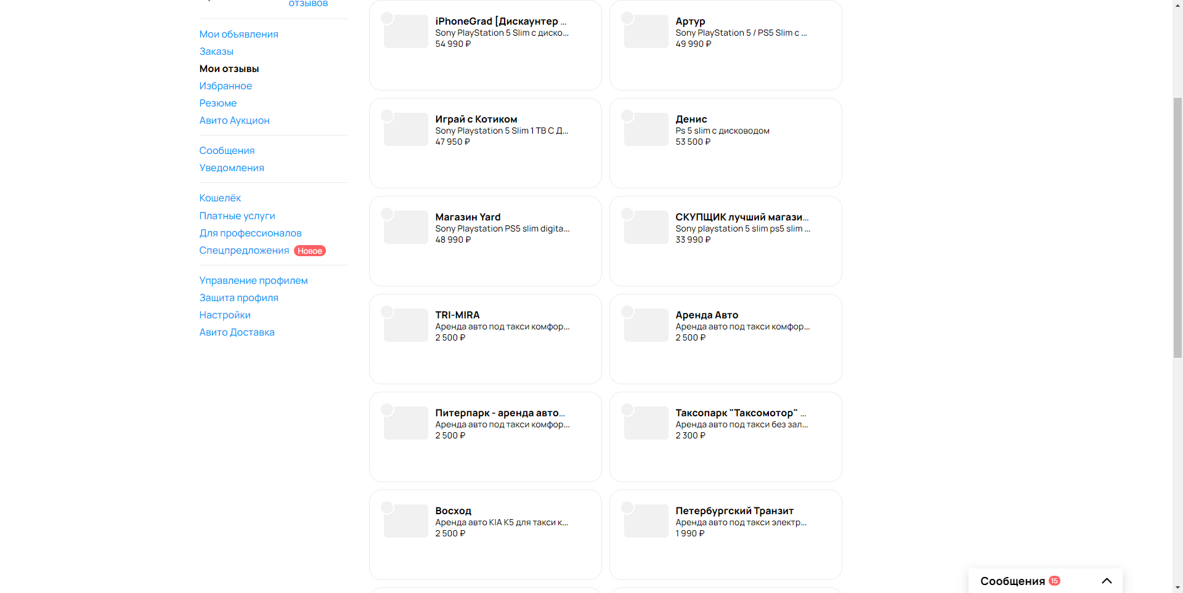
Task: Open listing Аренда авто KIA K5 для такси
Action: pos(502,523)
